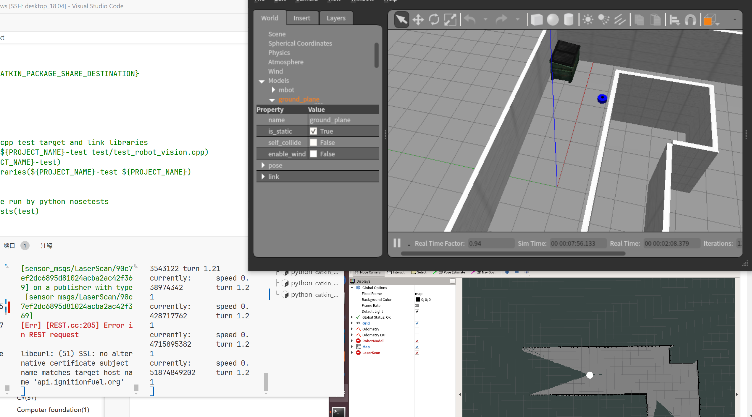Expand the Grid display in RViz
The image size is (752, 417).
[x=352, y=323]
